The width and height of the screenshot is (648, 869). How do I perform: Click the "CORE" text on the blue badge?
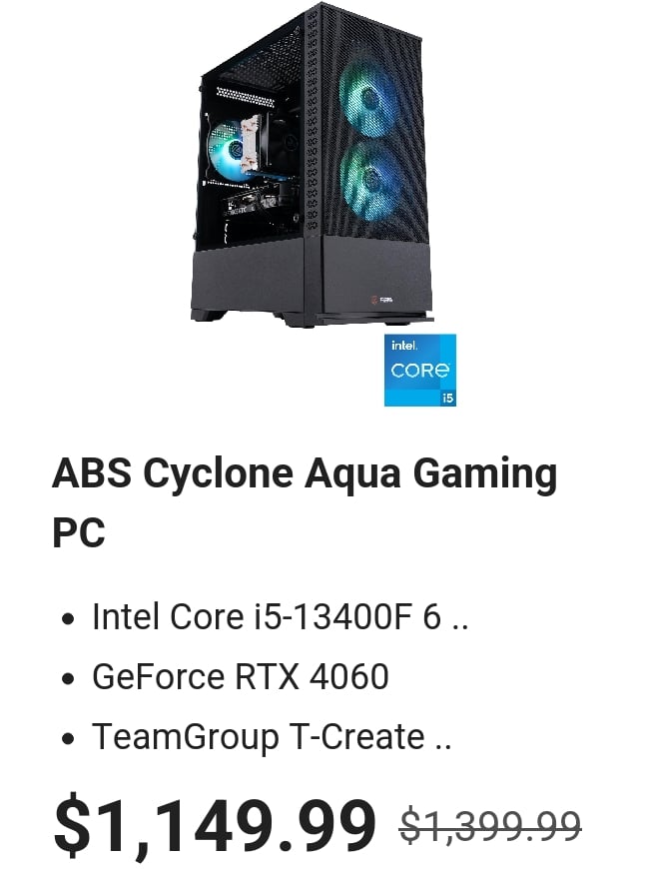(x=419, y=370)
